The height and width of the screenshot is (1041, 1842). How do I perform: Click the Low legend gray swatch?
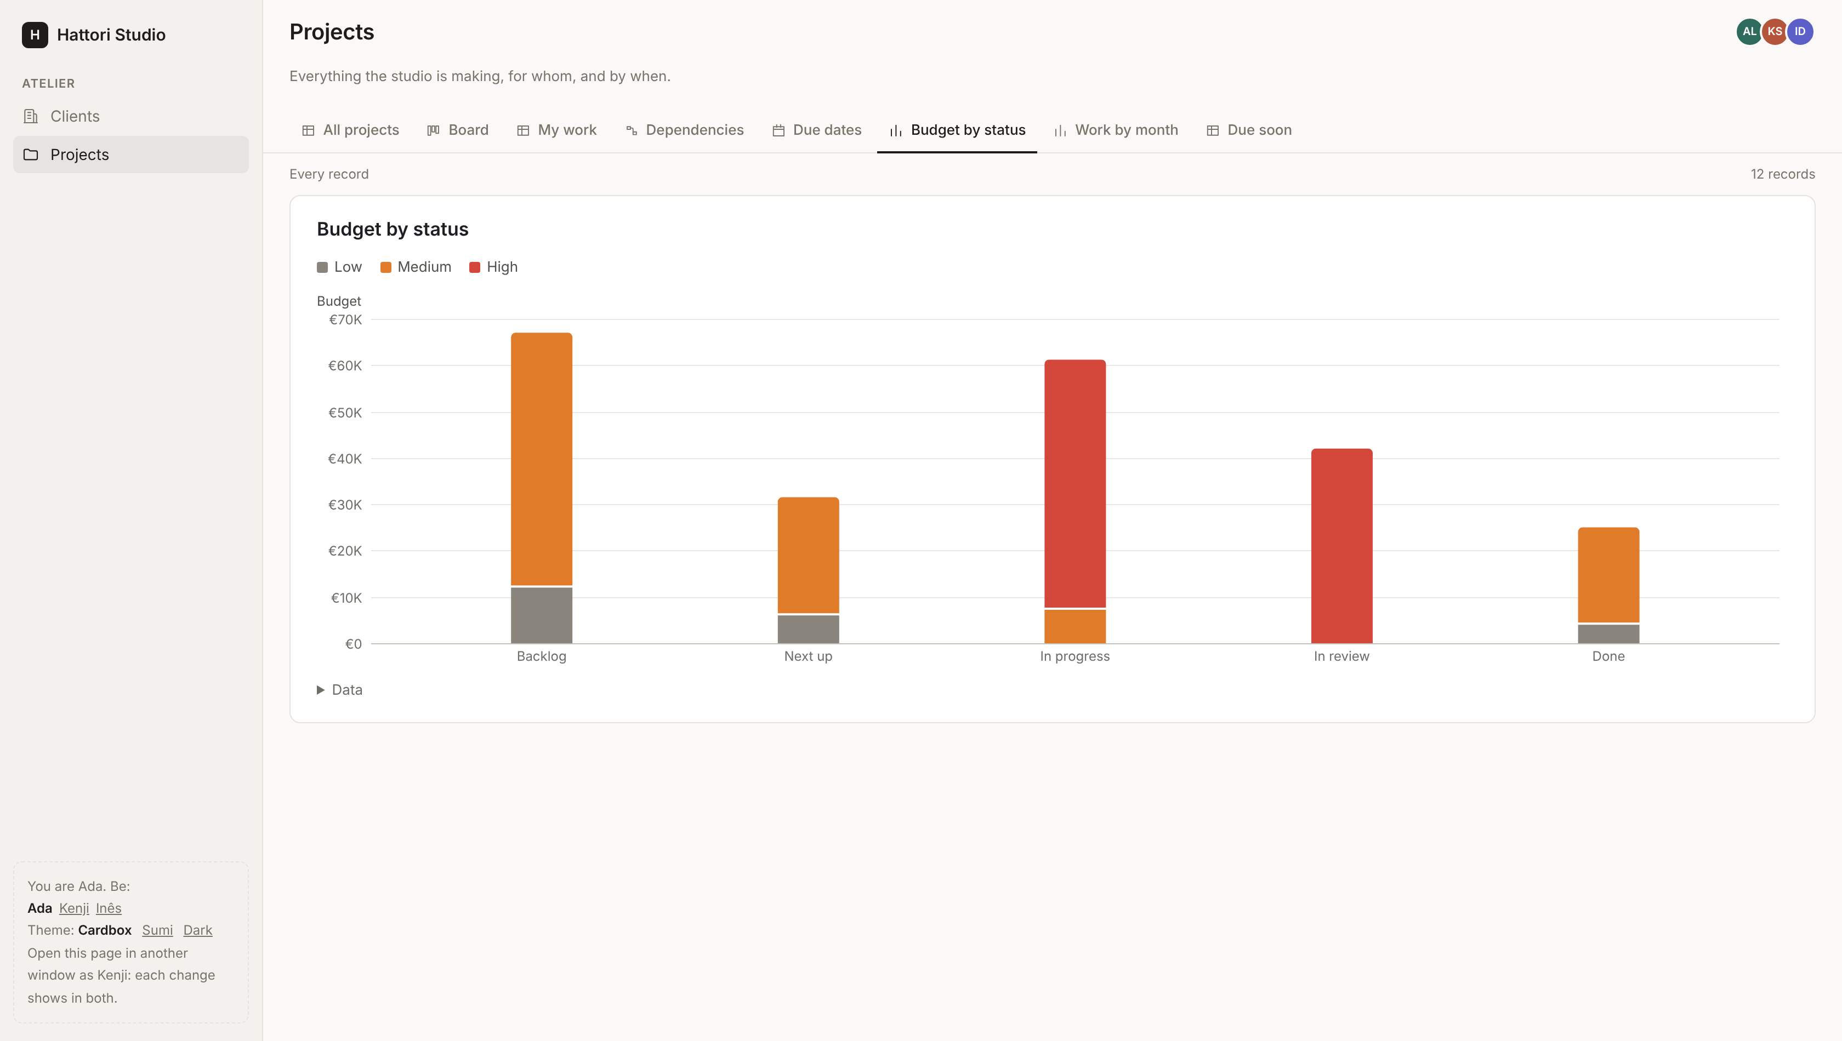tap(322, 267)
